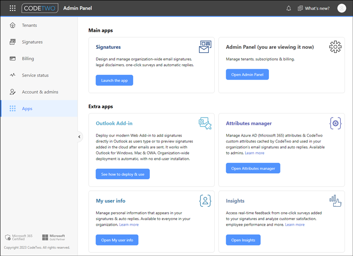Click the Insights chart thumbs-up icon

(x=336, y=201)
